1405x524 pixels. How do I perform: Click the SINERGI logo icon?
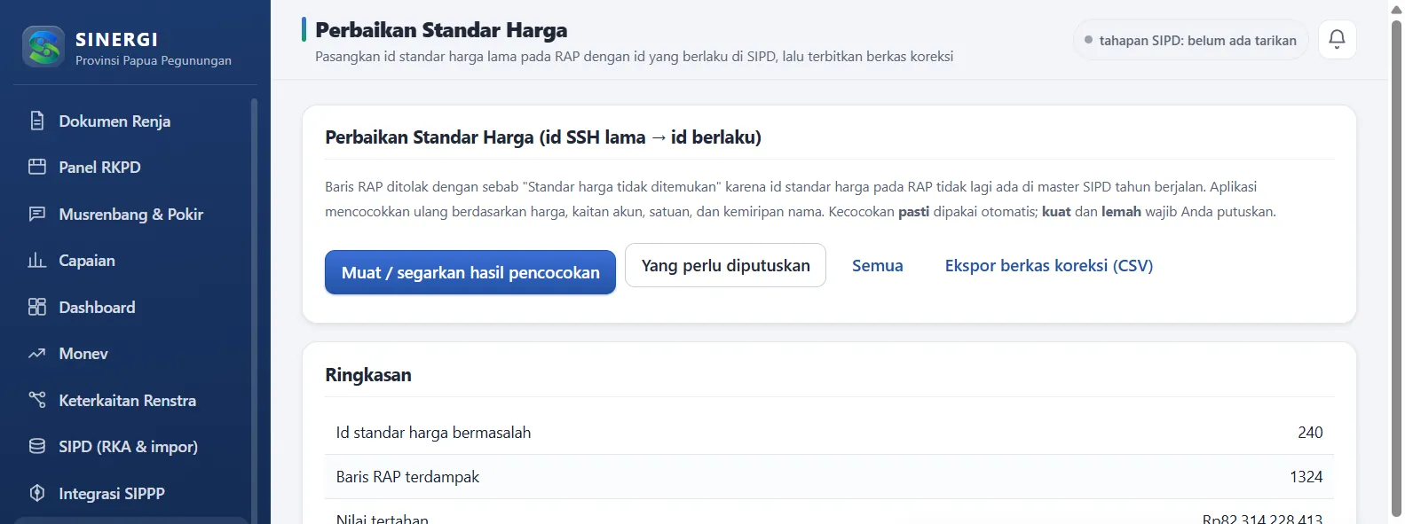43,47
